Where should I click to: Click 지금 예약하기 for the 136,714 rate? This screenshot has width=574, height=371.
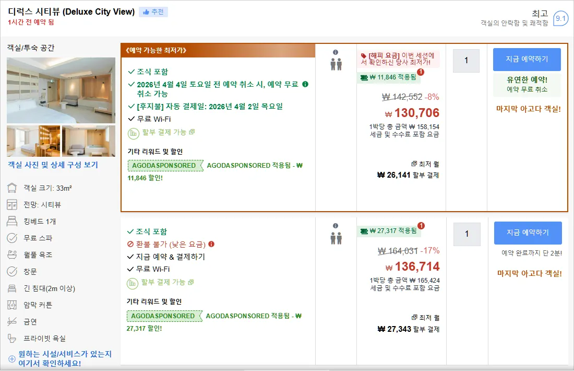[x=528, y=233]
